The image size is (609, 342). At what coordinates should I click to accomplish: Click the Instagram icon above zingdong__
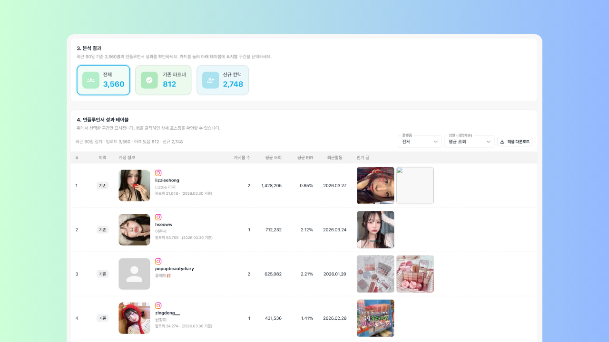[x=158, y=305]
